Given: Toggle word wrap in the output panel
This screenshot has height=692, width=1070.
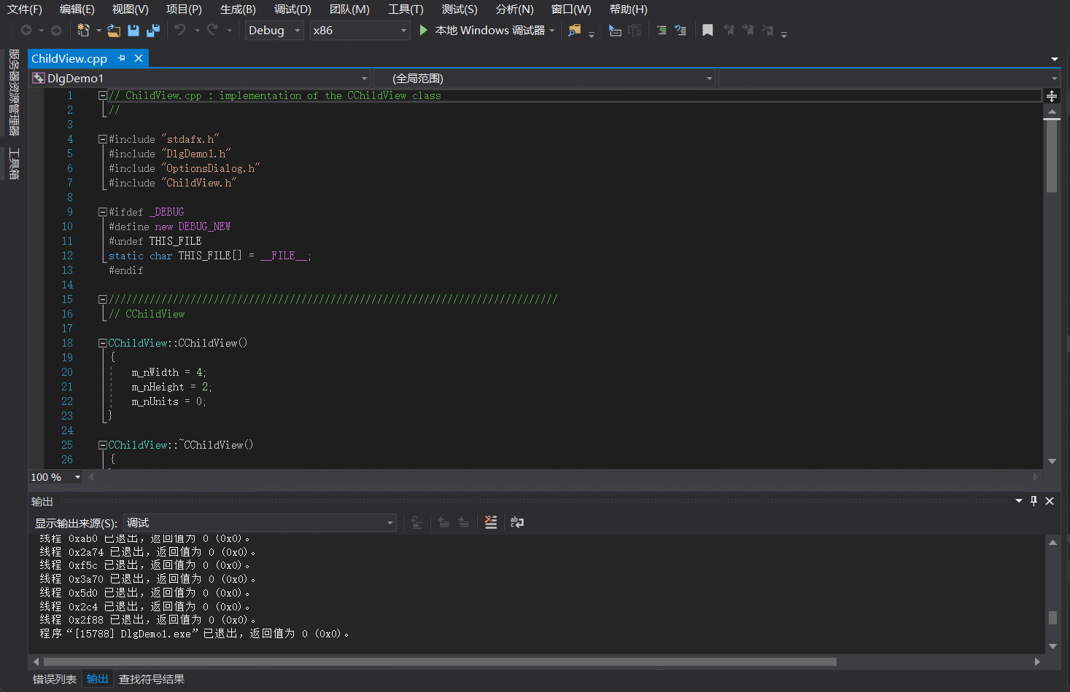Looking at the screenshot, I should point(517,522).
